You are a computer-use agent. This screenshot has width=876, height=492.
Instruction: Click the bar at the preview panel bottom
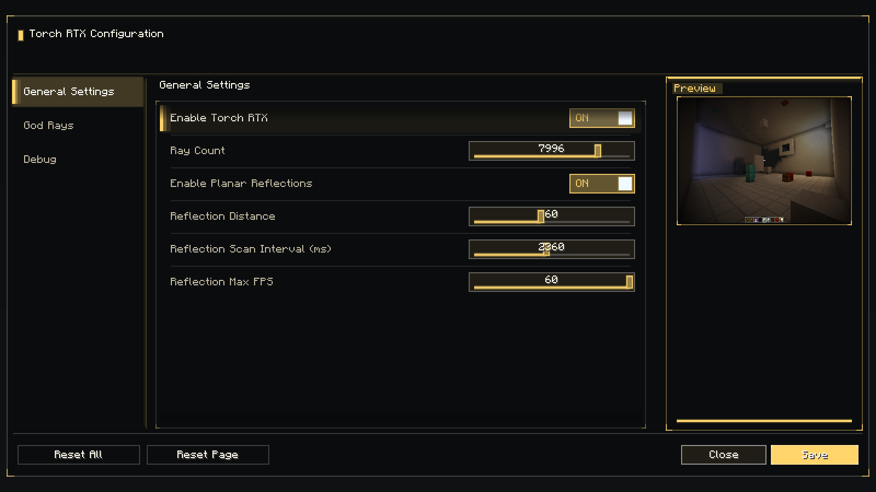(764, 421)
